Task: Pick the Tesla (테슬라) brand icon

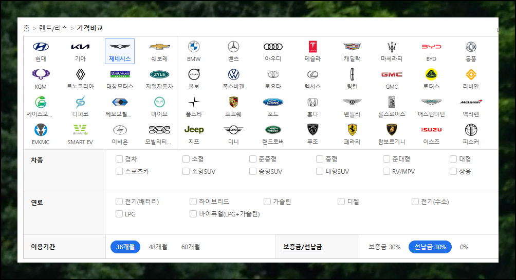Action: pos(312,47)
